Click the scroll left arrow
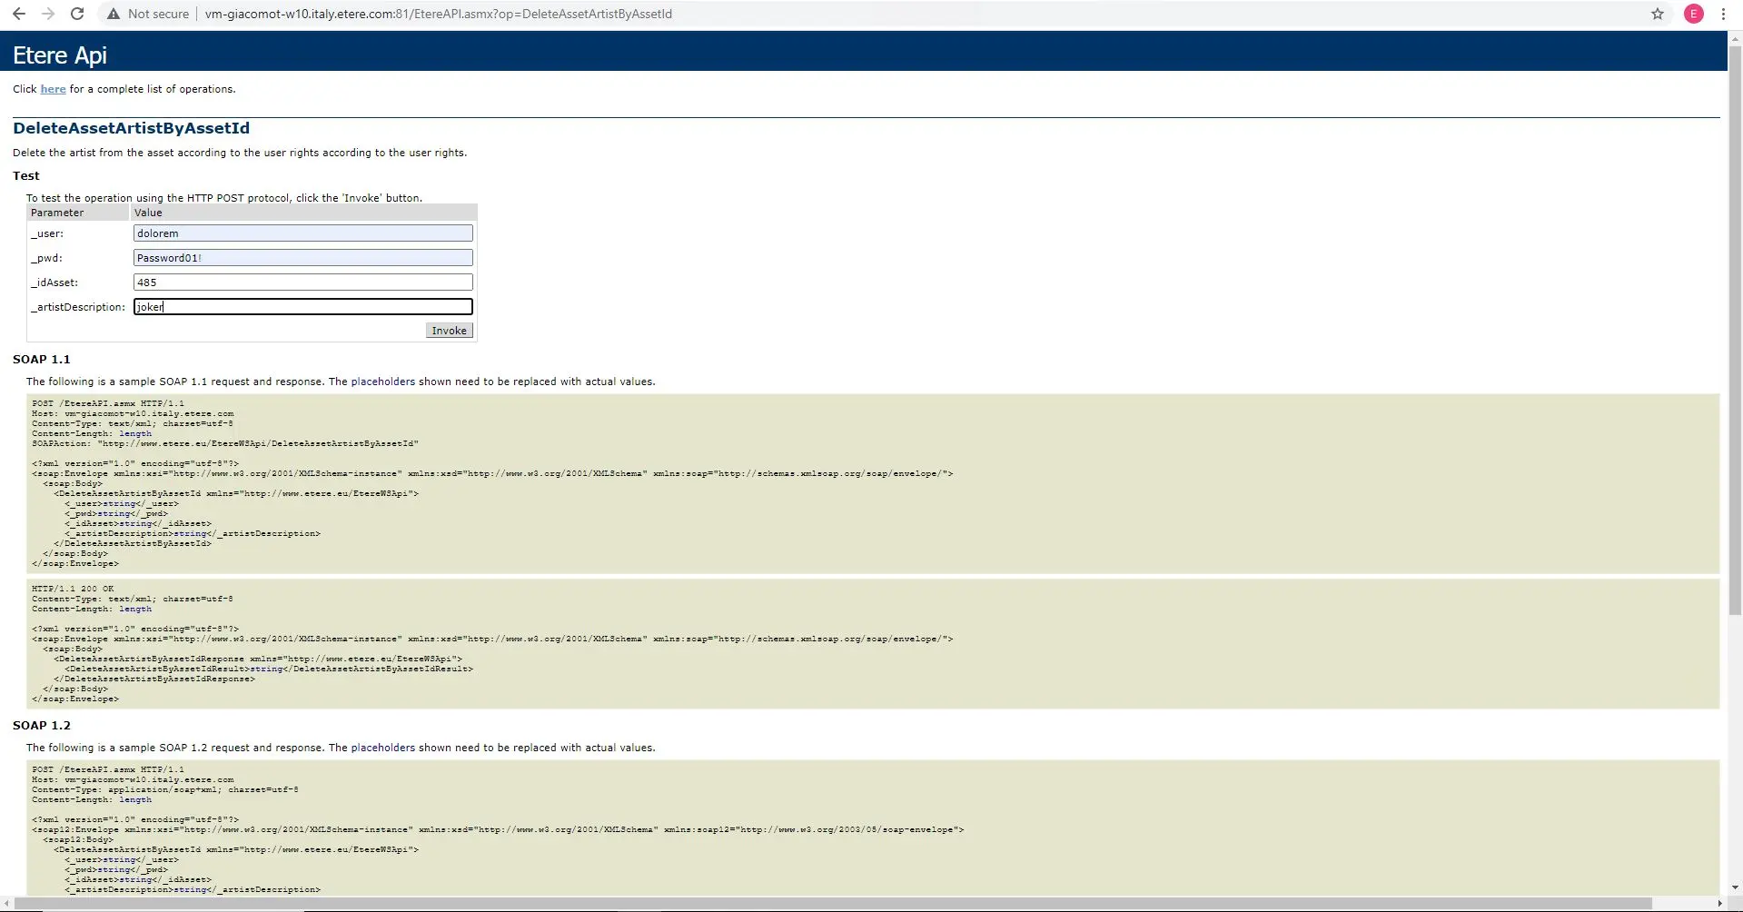The width and height of the screenshot is (1743, 912). pyautogui.click(x=8, y=904)
